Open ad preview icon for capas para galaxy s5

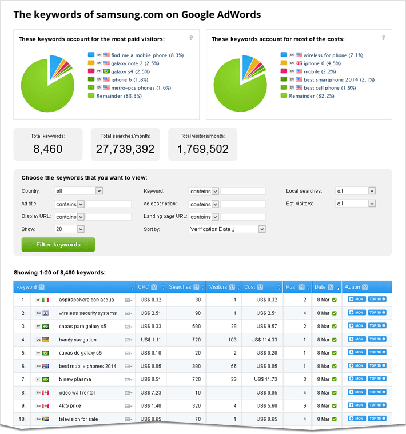[x=129, y=327]
